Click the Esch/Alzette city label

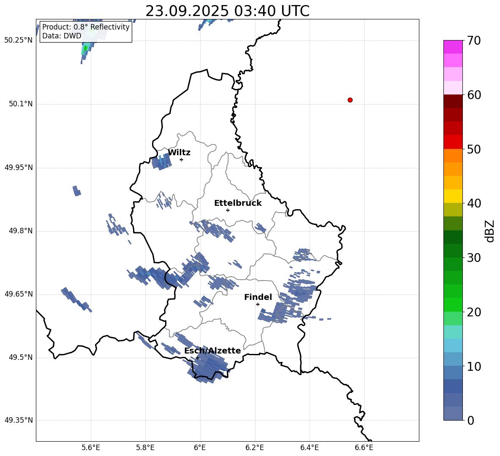coord(212,351)
